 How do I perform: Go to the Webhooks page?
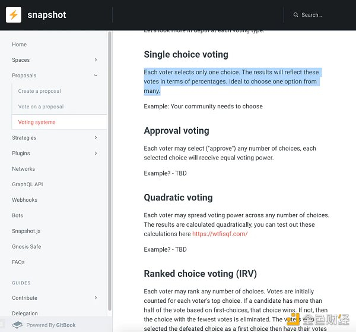click(x=25, y=200)
